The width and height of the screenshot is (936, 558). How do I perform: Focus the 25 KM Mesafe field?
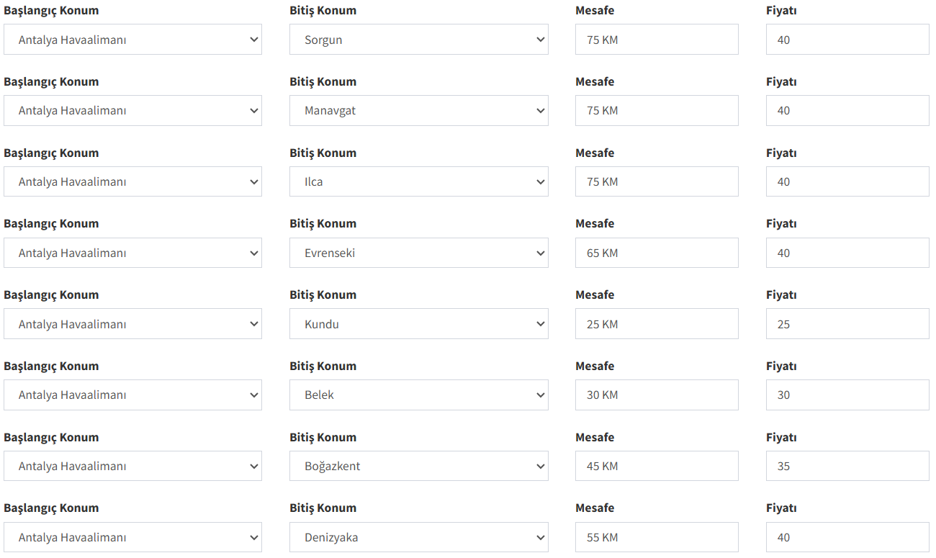[x=656, y=324]
